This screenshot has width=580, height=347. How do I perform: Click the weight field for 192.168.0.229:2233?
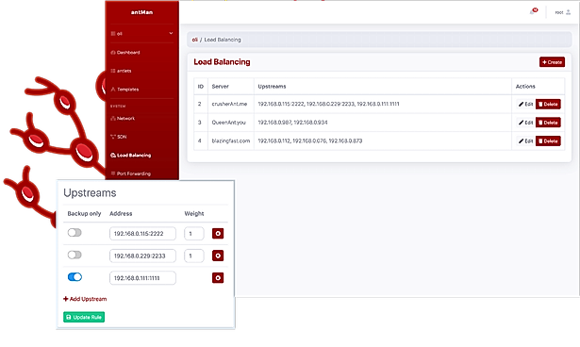coord(194,256)
